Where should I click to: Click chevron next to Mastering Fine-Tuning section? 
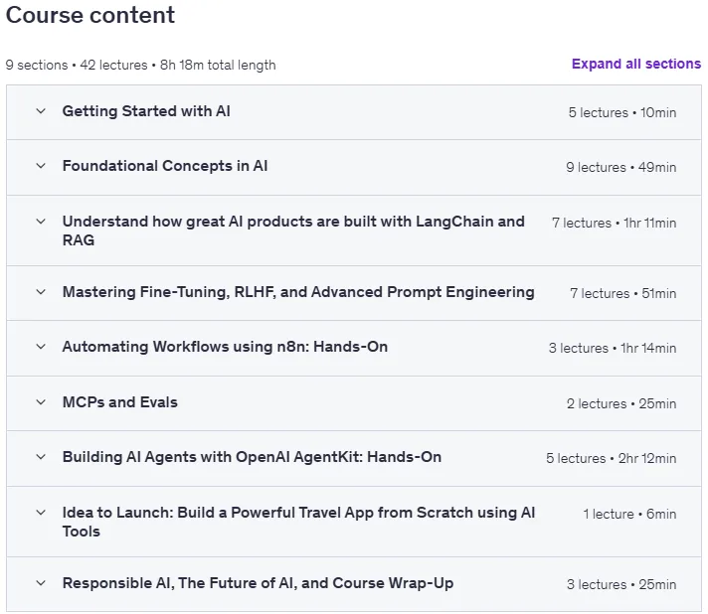[x=41, y=292]
